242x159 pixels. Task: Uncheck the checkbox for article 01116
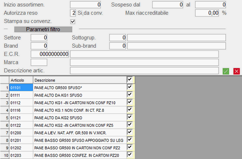pos(129,109)
